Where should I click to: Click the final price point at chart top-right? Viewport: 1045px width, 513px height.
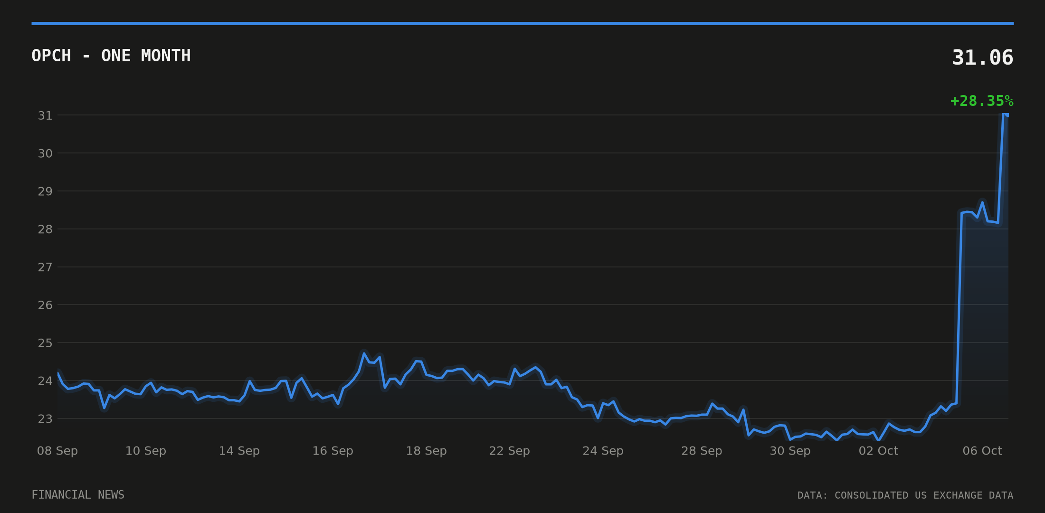(1007, 114)
